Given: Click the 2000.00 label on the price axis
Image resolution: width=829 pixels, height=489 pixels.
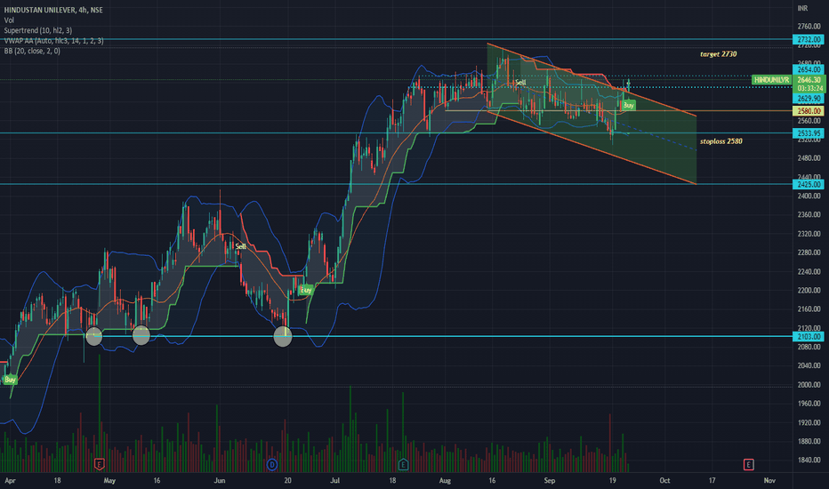Looking at the screenshot, I should pyautogui.click(x=809, y=385).
